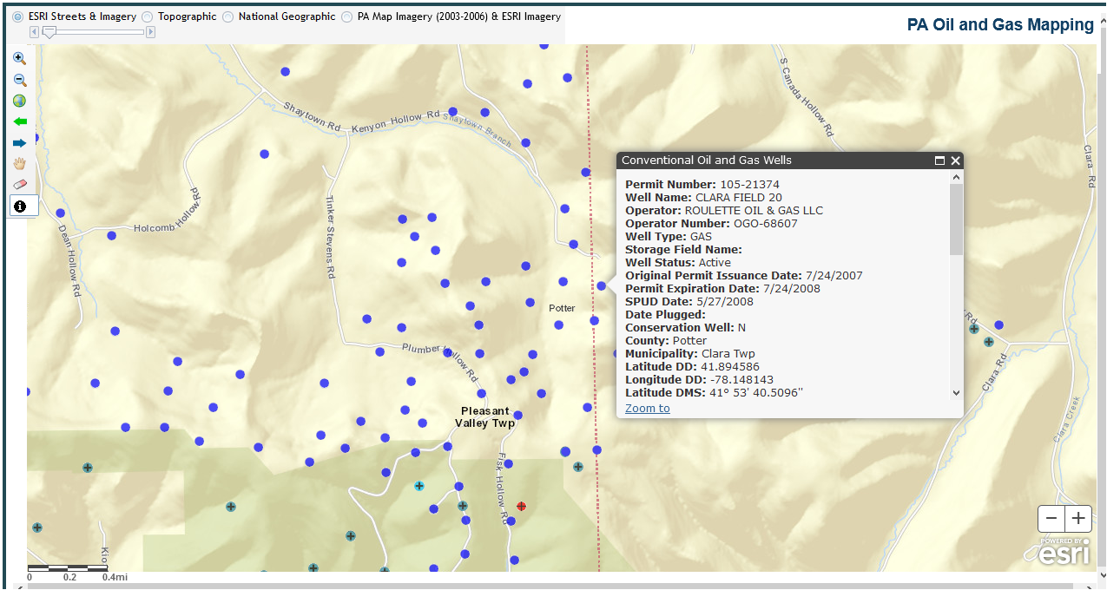Click the blue well marker the popup points to
Viewport: 1107px width, 590px height.
[x=601, y=285]
